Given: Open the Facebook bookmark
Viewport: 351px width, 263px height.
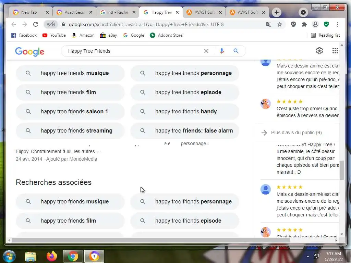Looking at the screenshot, I should click(24, 35).
